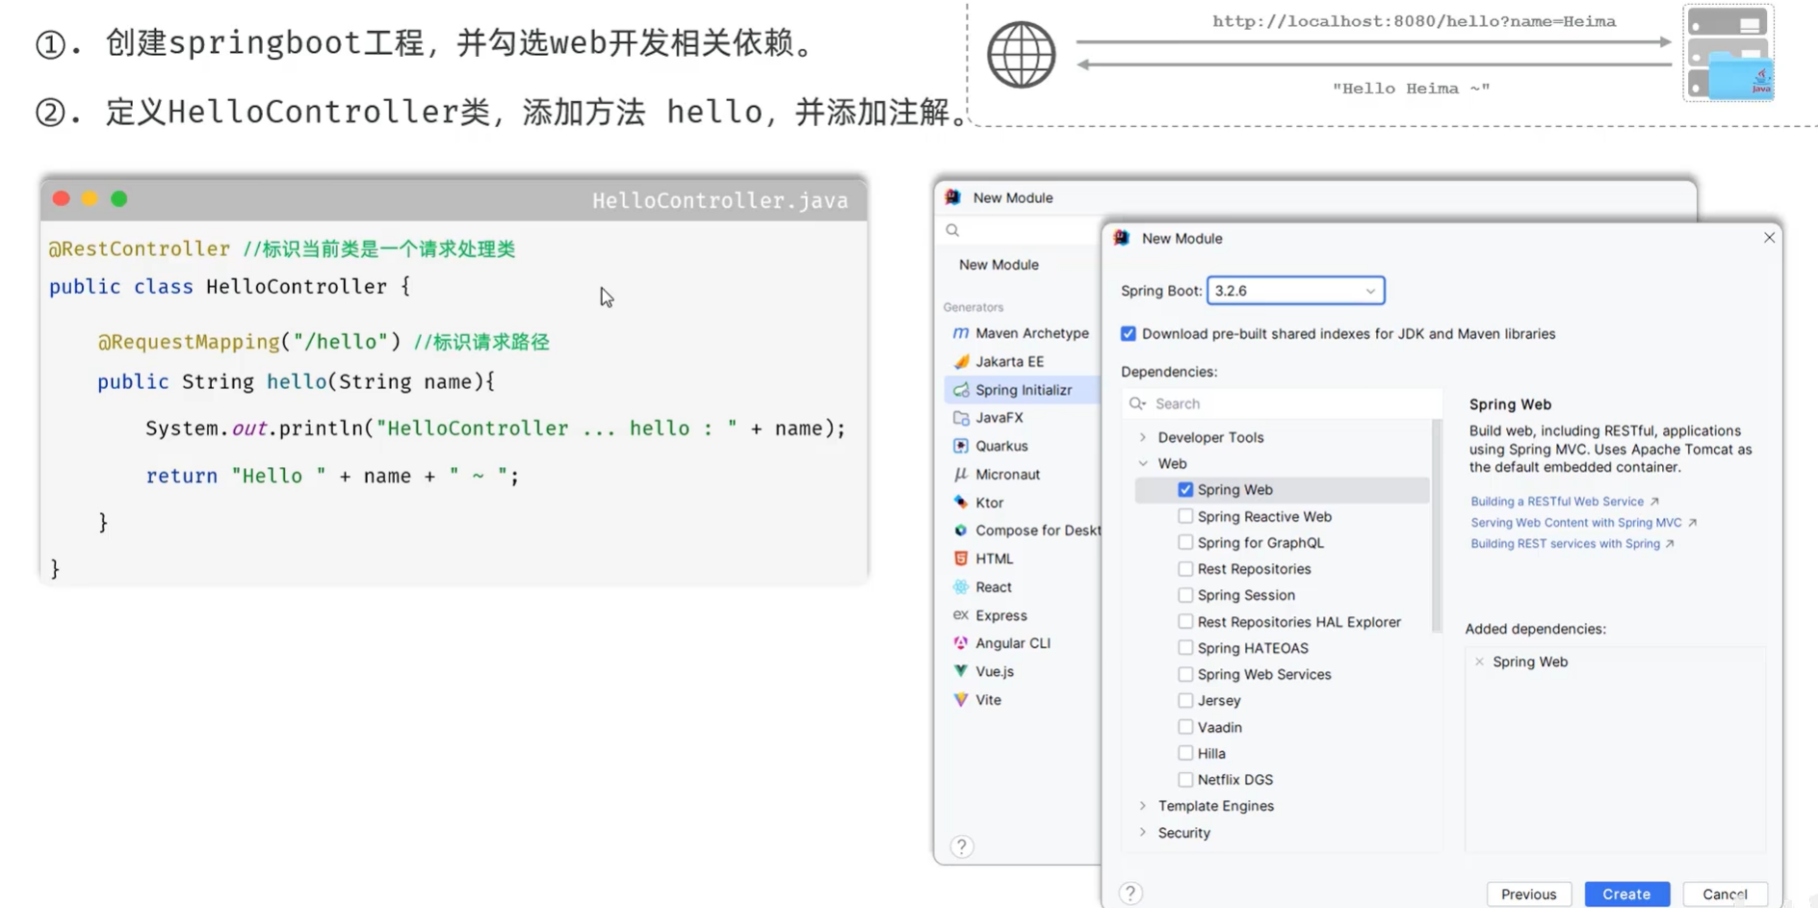Pick the JavaFX generator icon
This screenshot has width=1818, height=908.
pyautogui.click(x=960, y=418)
